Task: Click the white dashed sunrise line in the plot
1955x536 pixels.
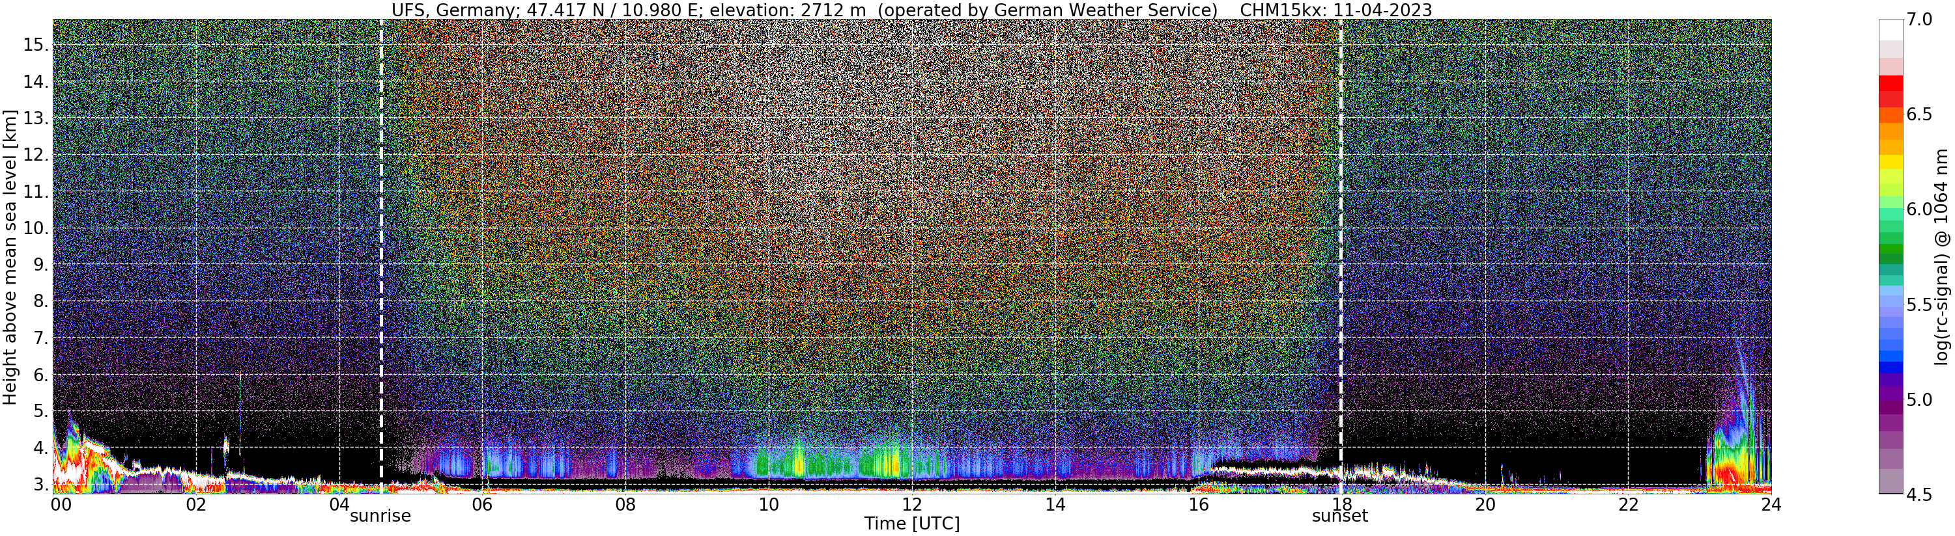Action: [381, 256]
